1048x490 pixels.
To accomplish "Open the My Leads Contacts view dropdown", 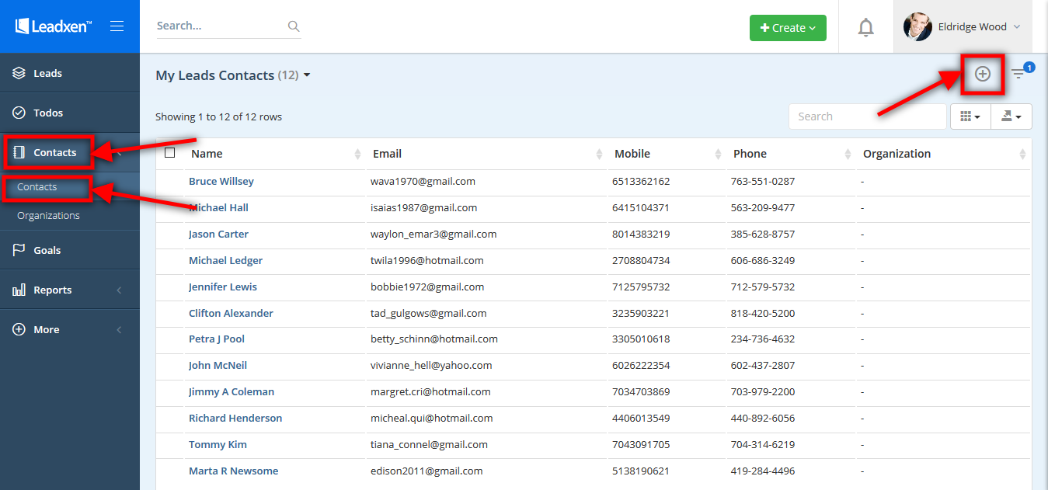I will [233, 75].
